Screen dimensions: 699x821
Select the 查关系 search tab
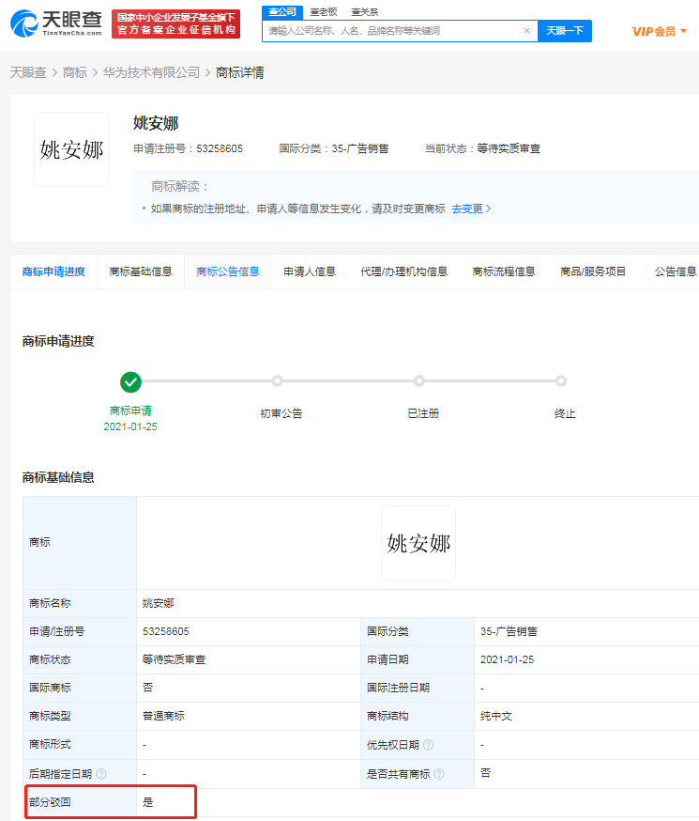[x=365, y=11]
